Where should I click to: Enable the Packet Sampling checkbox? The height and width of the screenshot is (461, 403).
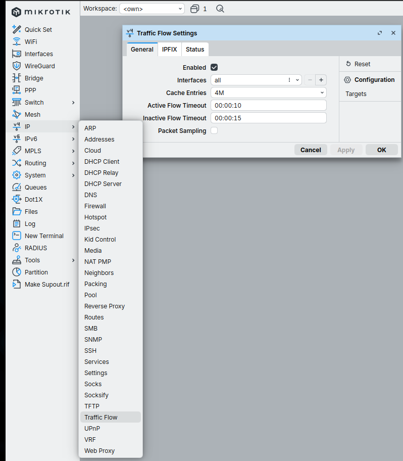(214, 130)
